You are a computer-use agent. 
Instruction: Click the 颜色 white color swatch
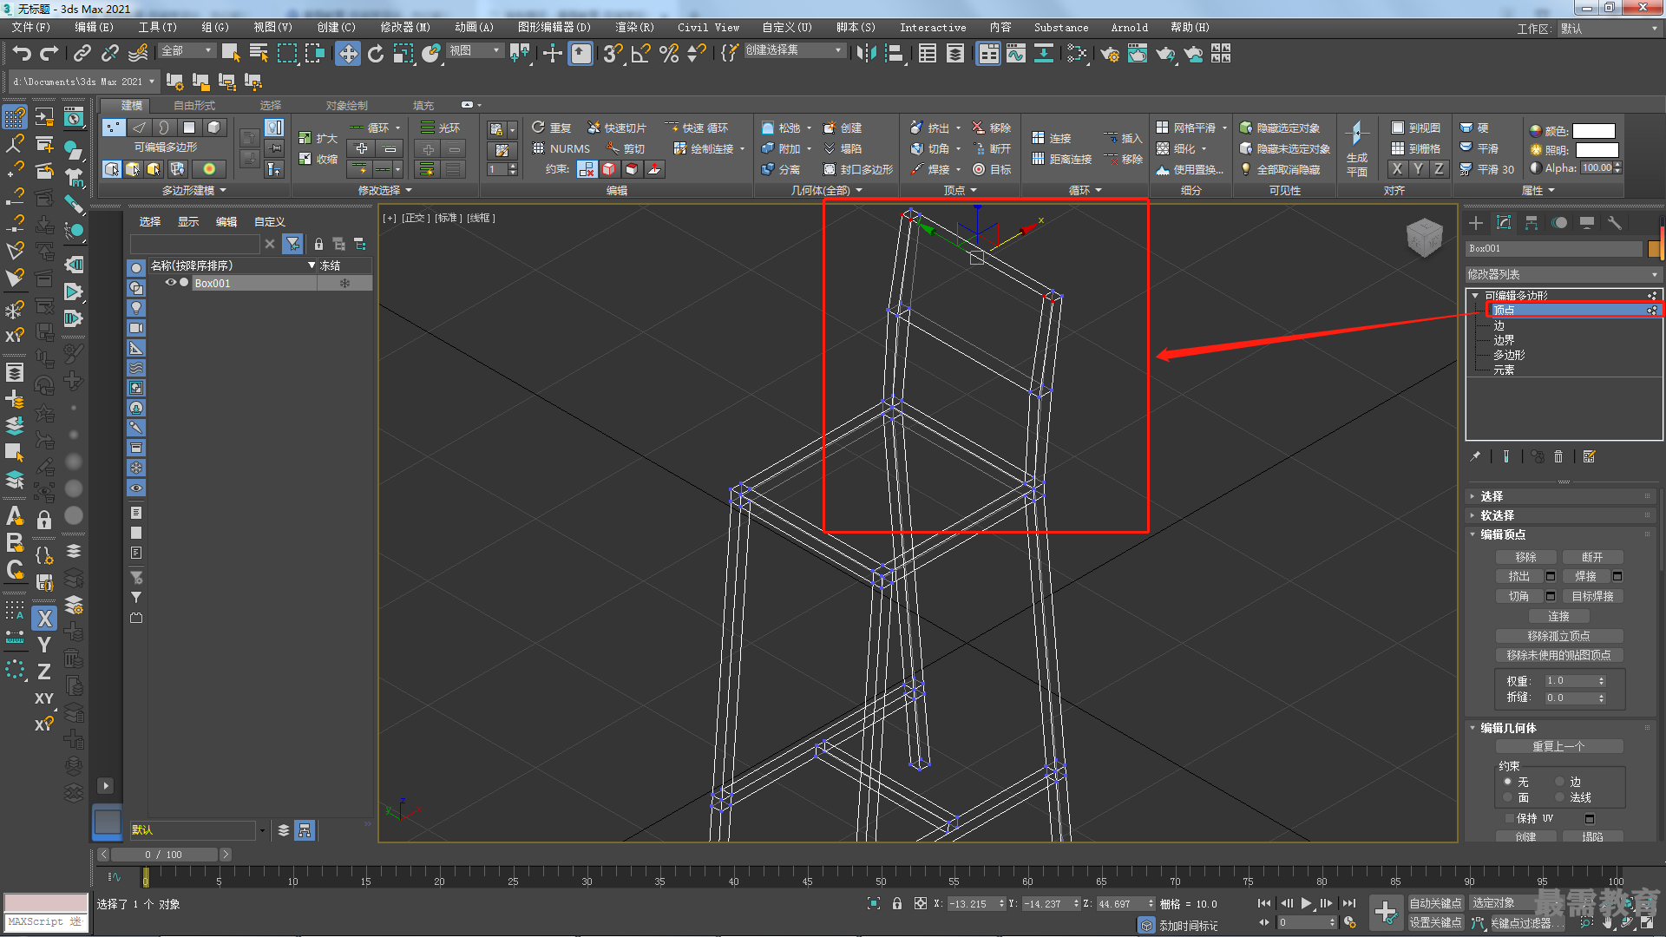pos(1594,131)
